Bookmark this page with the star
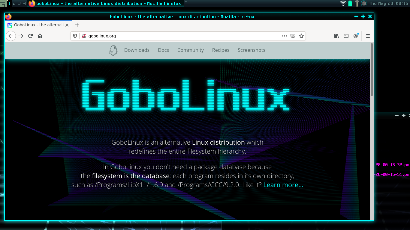 point(301,36)
